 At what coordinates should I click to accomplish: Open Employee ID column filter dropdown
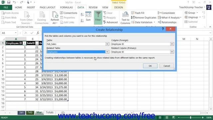tap(24, 43)
